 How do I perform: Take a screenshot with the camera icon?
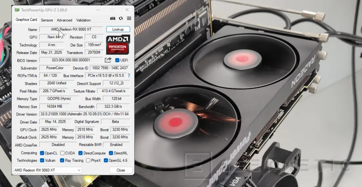pos(112,18)
